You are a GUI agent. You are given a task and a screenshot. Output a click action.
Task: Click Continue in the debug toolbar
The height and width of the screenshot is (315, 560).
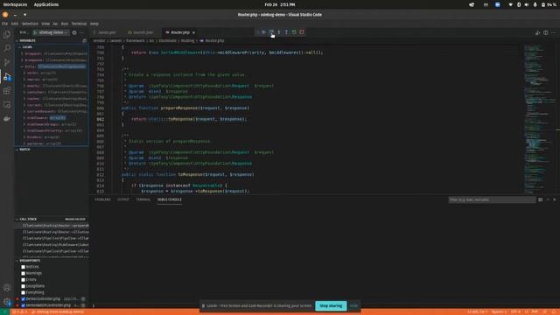pos(263,32)
